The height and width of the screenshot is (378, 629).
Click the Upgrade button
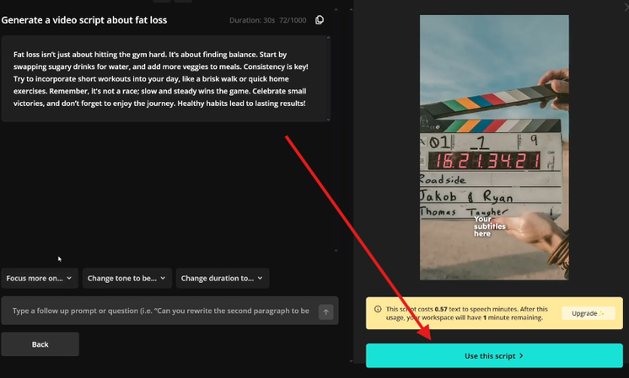(x=588, y=313)
